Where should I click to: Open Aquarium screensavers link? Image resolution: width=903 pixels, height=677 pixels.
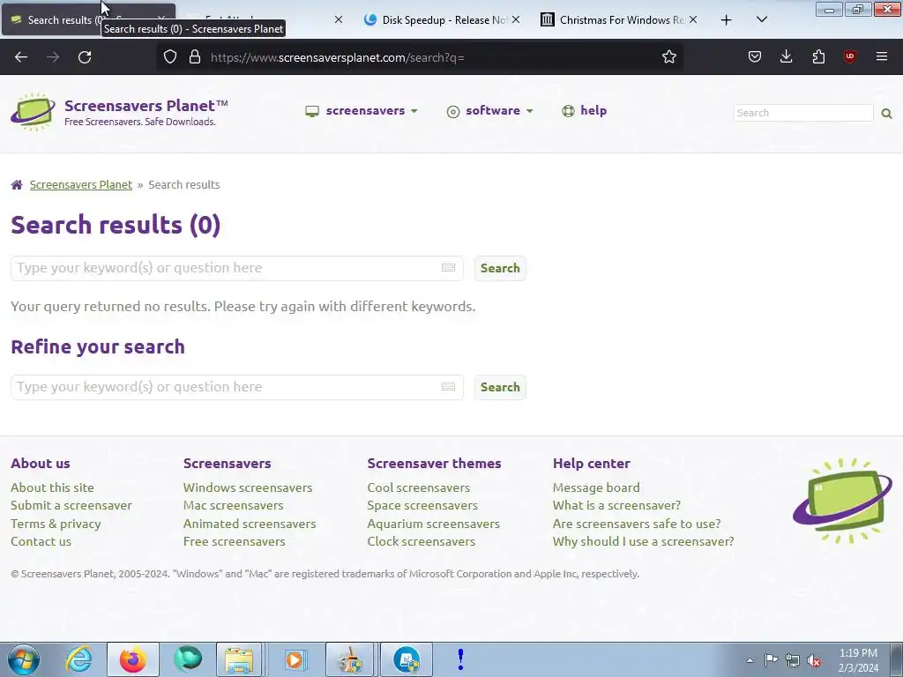pos(434,524)
